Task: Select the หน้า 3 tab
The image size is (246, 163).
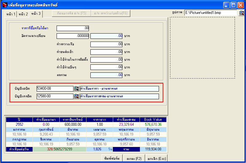Action: [36, 14]
